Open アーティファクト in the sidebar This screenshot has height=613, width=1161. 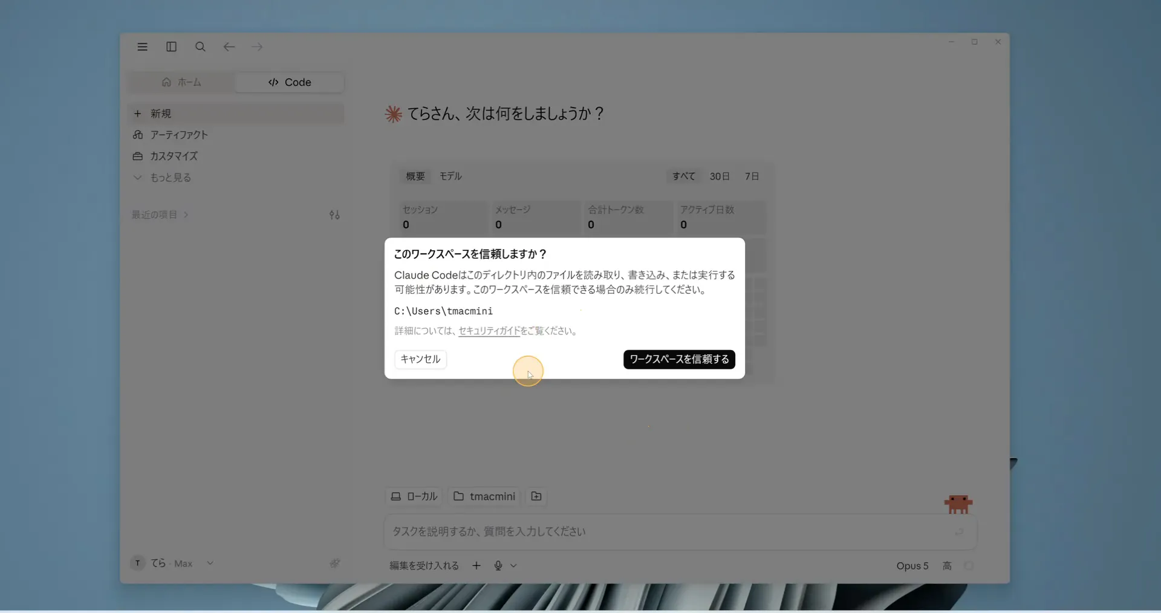click(x=236, y=135)
